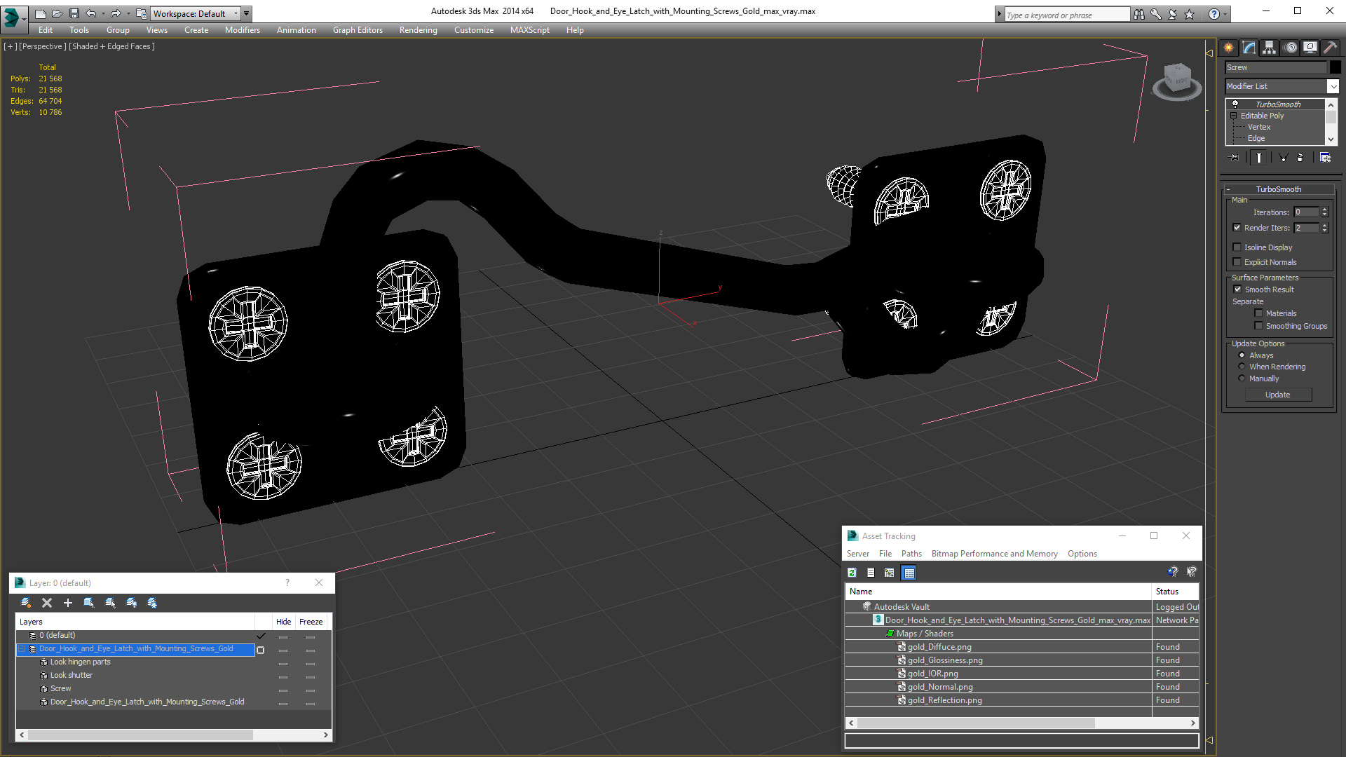Switch Asset Tracking to tree view icon
This screenshot has width=1346, height=757.
tap(890, 573)
